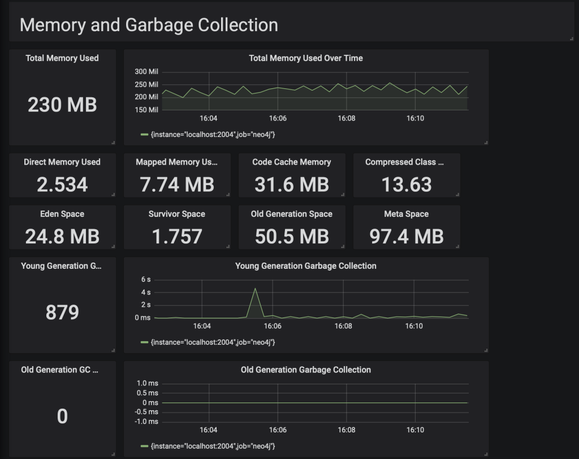Click resize handle on the Direct Memory Used panel
Screen dimensions: 579x459
(x=113, y=194)
